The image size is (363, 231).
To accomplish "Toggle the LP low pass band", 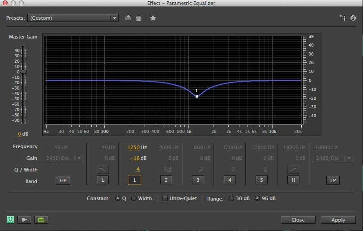I will [x=333, y=180].
